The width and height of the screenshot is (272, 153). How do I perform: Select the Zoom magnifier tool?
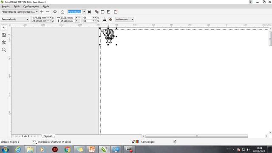point(4,50)
